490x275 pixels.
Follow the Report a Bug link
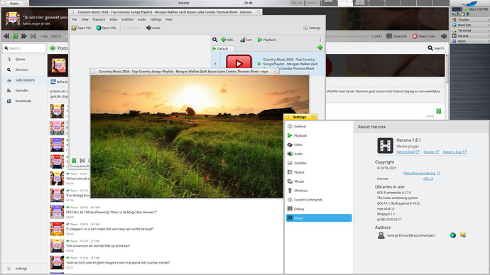(454, 152)
